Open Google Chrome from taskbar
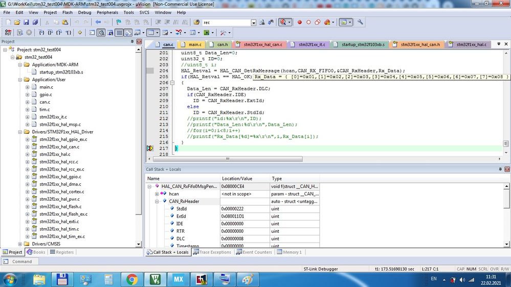 131,279
